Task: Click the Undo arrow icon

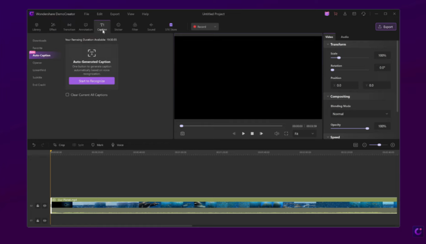Action: pyautogui.click(x=34, y=145)
